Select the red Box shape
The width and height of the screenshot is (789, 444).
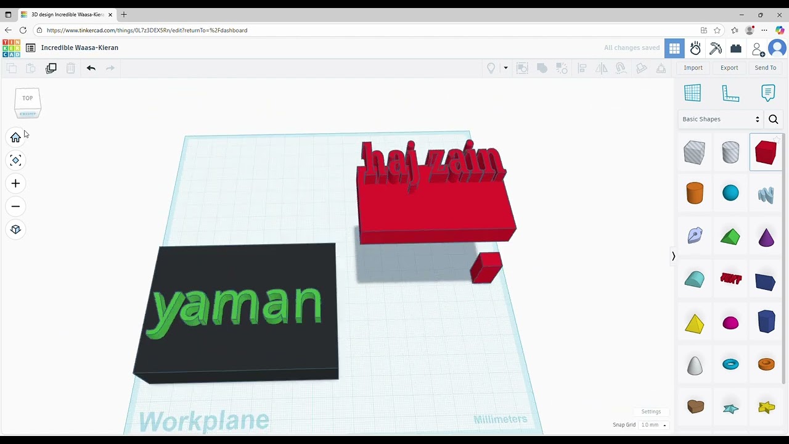click(766, 152)
